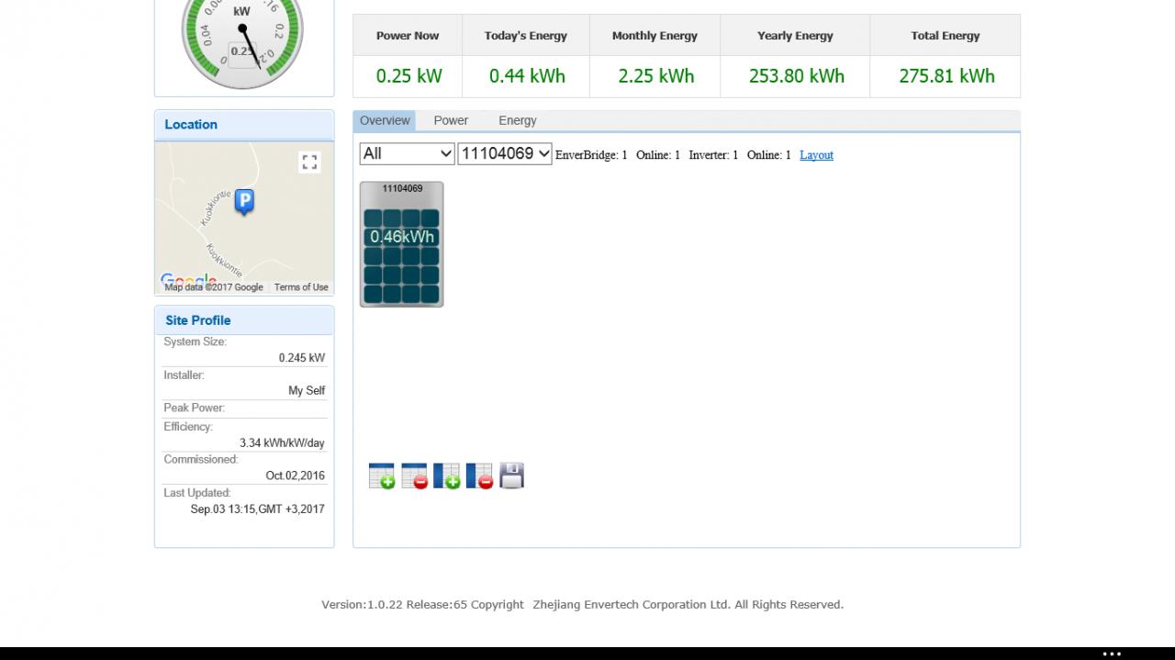1175x660 pixels.
Task: Select solar panel 11104069 in the layout
Action: tap(401, 244)
